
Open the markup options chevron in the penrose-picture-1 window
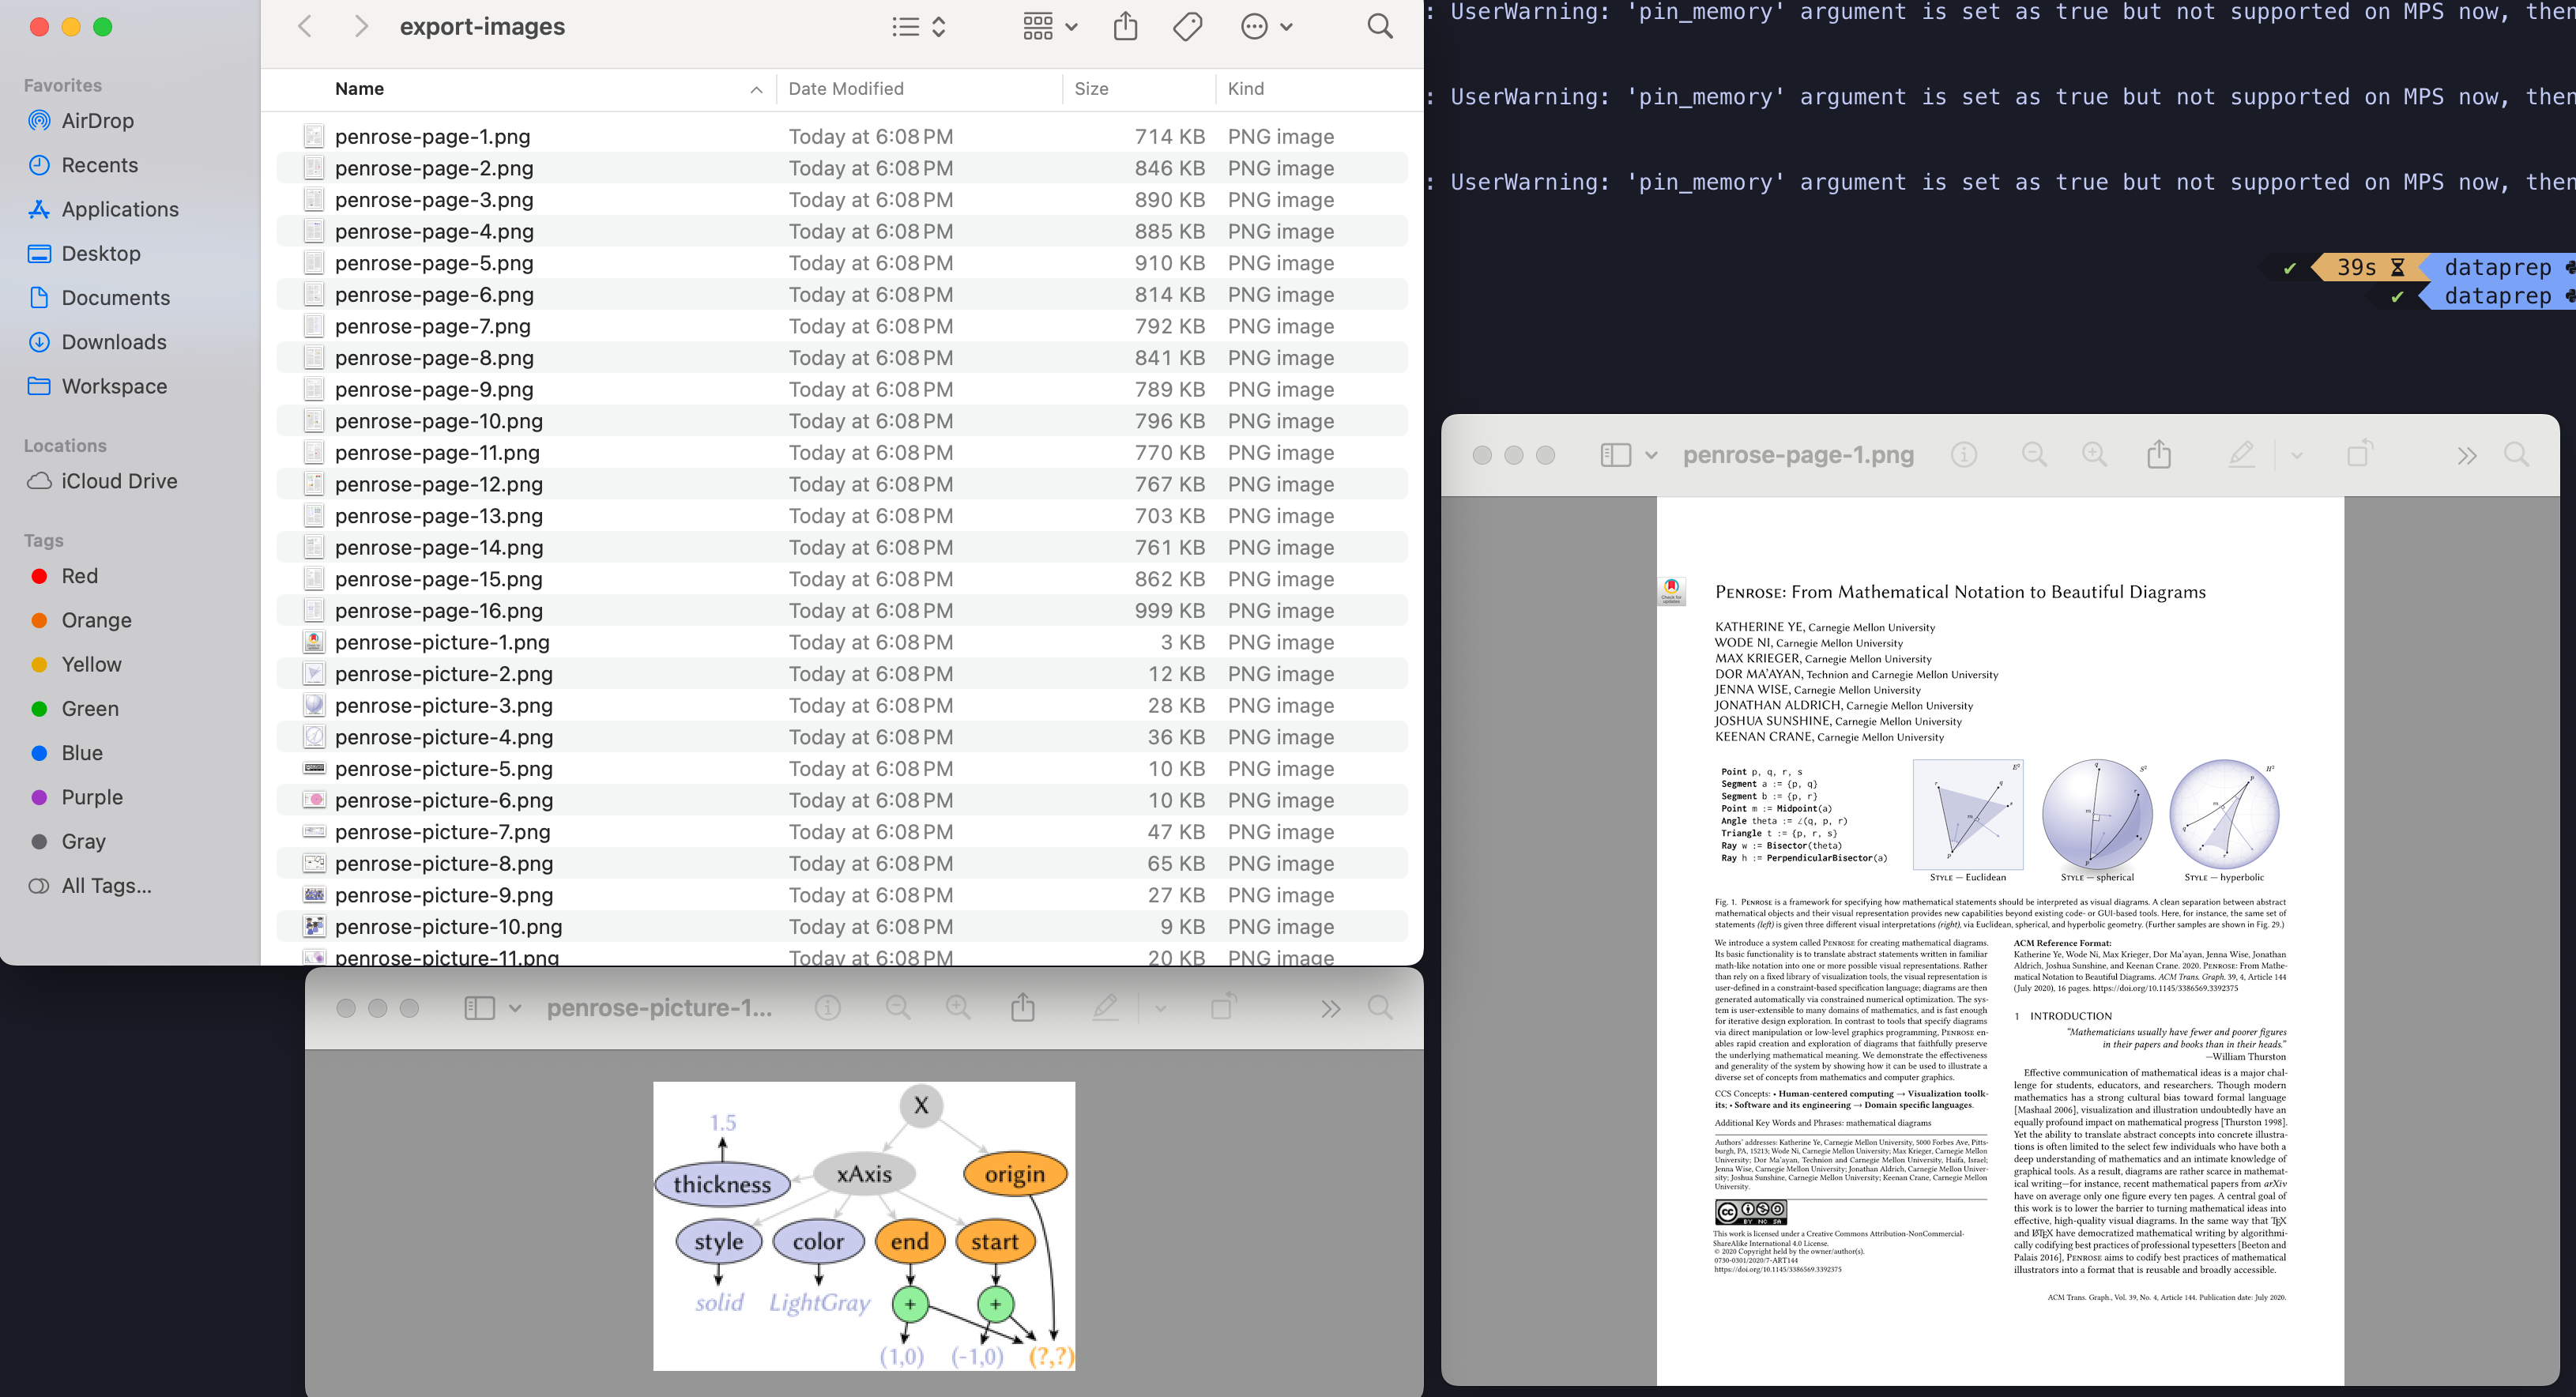click(x=1160, y=1008)
